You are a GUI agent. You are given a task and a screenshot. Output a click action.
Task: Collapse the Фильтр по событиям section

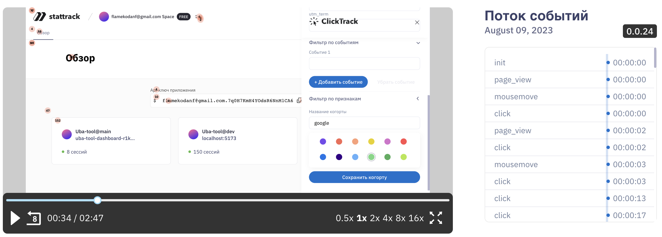pos(418,43)
